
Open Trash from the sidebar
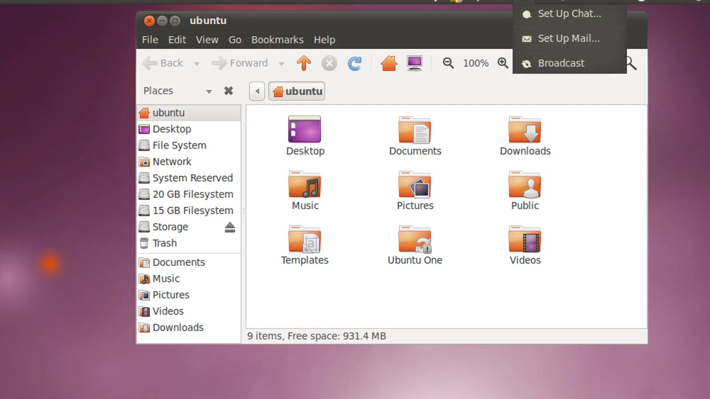click(189, 243)
